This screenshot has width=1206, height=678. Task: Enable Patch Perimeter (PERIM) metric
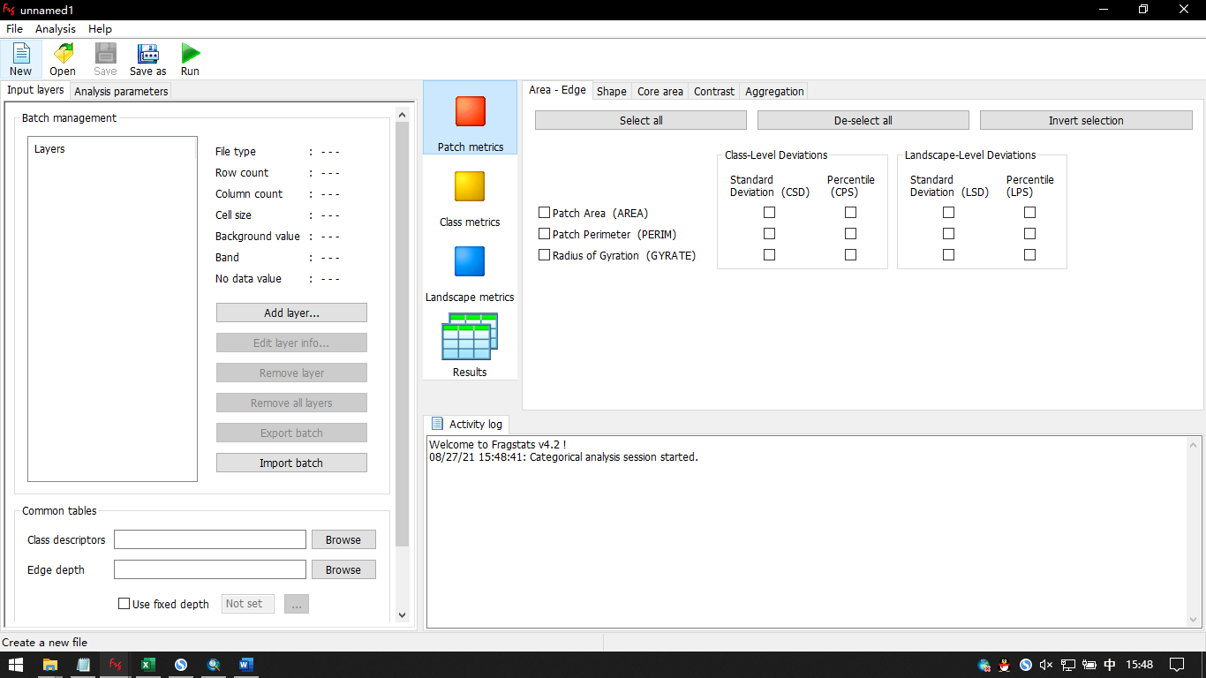[544, 234]
